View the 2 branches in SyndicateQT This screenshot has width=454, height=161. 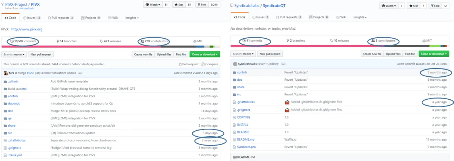(295, 41)
